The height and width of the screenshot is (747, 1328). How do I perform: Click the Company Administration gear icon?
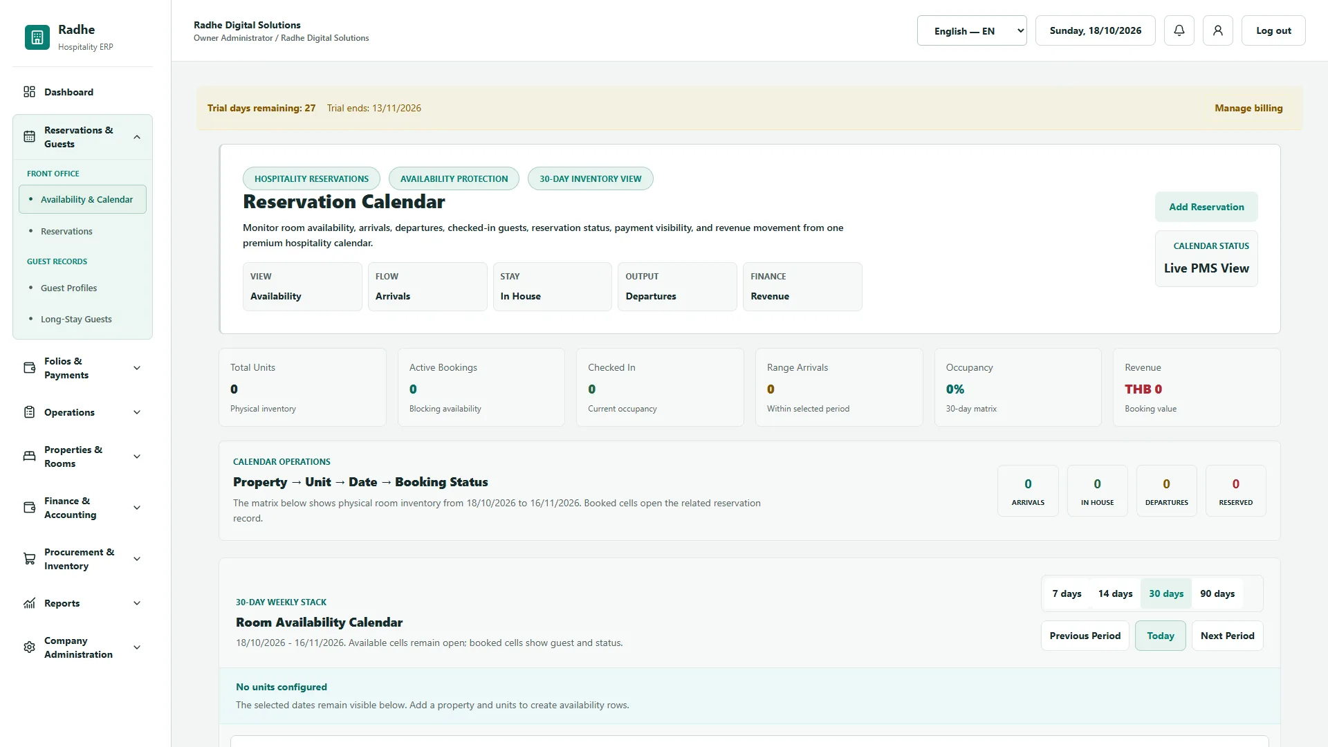tap(29, 647)
